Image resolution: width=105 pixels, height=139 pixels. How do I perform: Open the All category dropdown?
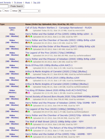coord(29,11)
